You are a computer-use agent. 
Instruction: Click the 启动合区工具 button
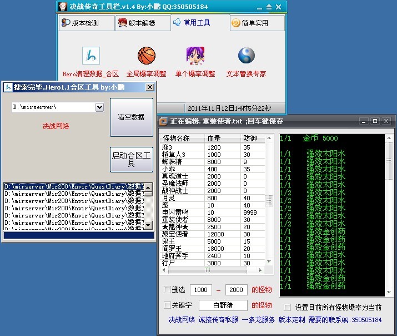[131, 160]
